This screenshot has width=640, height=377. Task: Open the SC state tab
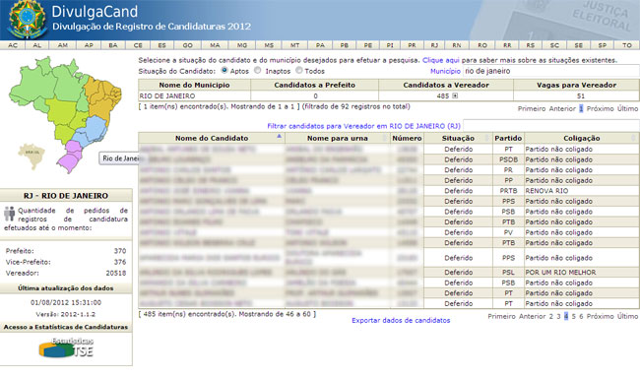(x=554, y=45)
